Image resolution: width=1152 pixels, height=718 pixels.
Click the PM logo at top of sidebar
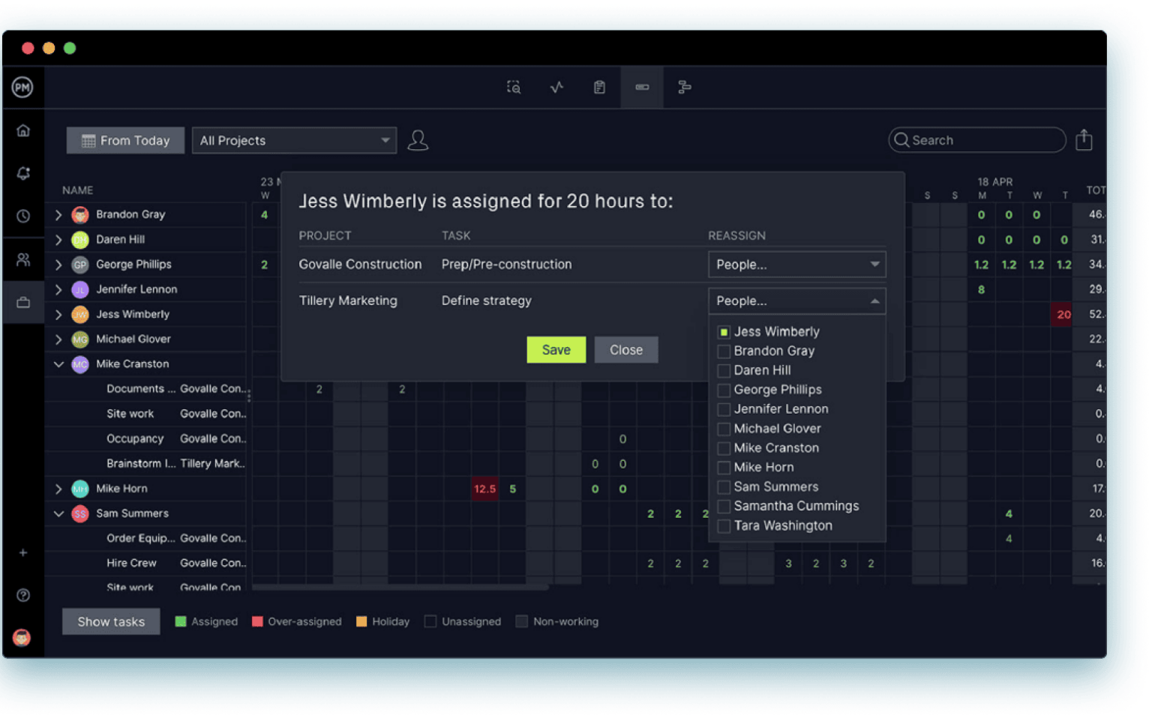point(23,87)
